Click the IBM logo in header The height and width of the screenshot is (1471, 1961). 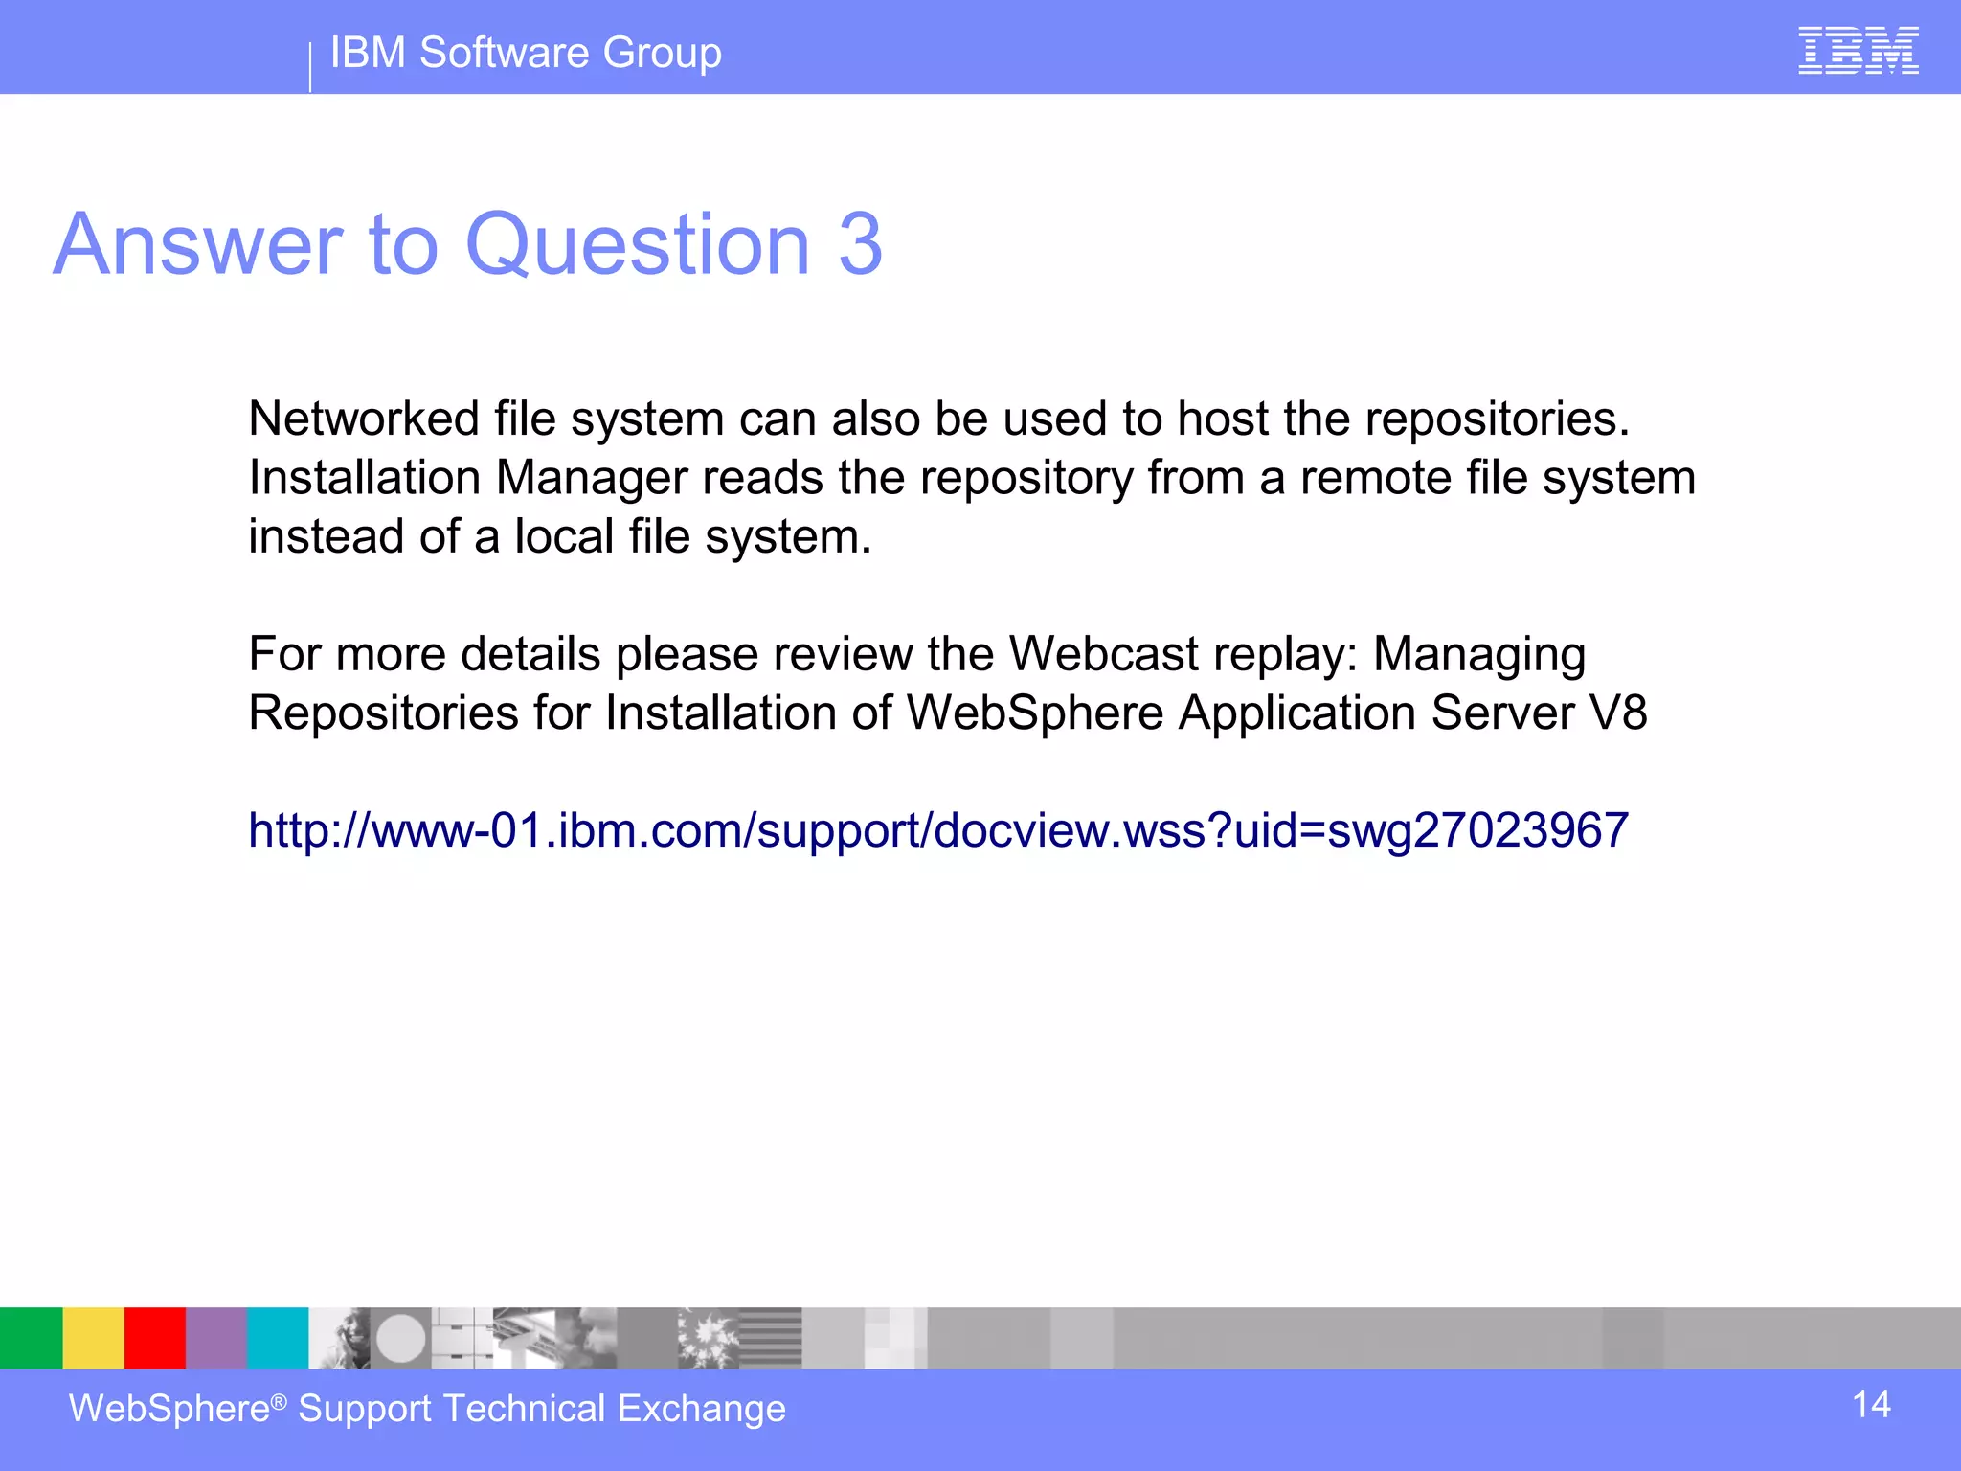click(1859, 51)
